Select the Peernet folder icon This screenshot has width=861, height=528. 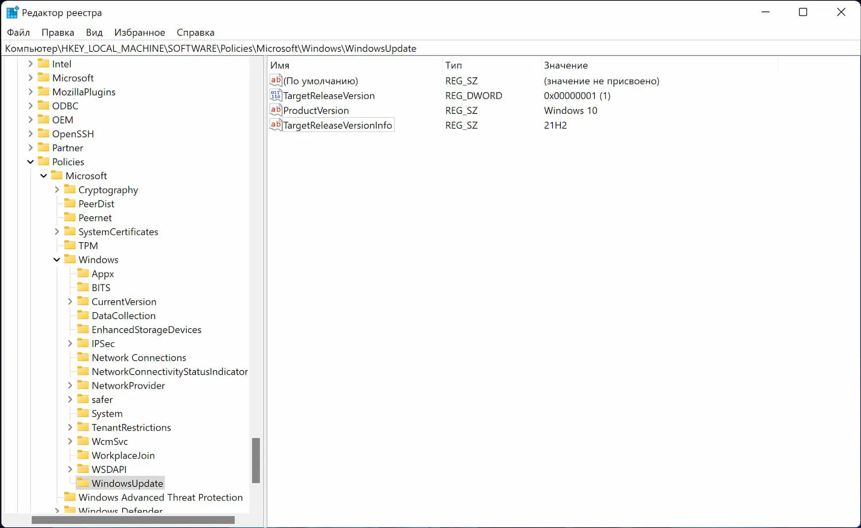tap(70, 217)
